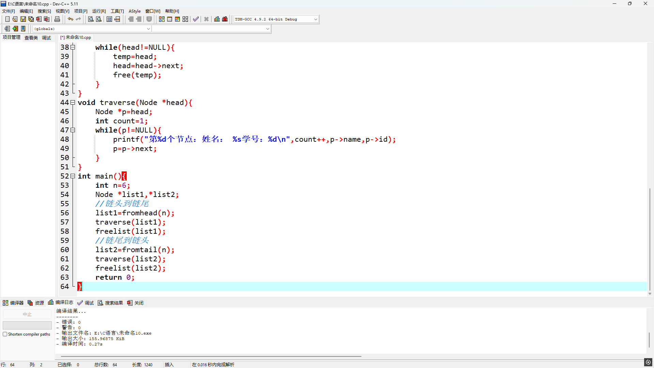Click the Undo arrow icon
654x368 pixels.
point(70,19)
